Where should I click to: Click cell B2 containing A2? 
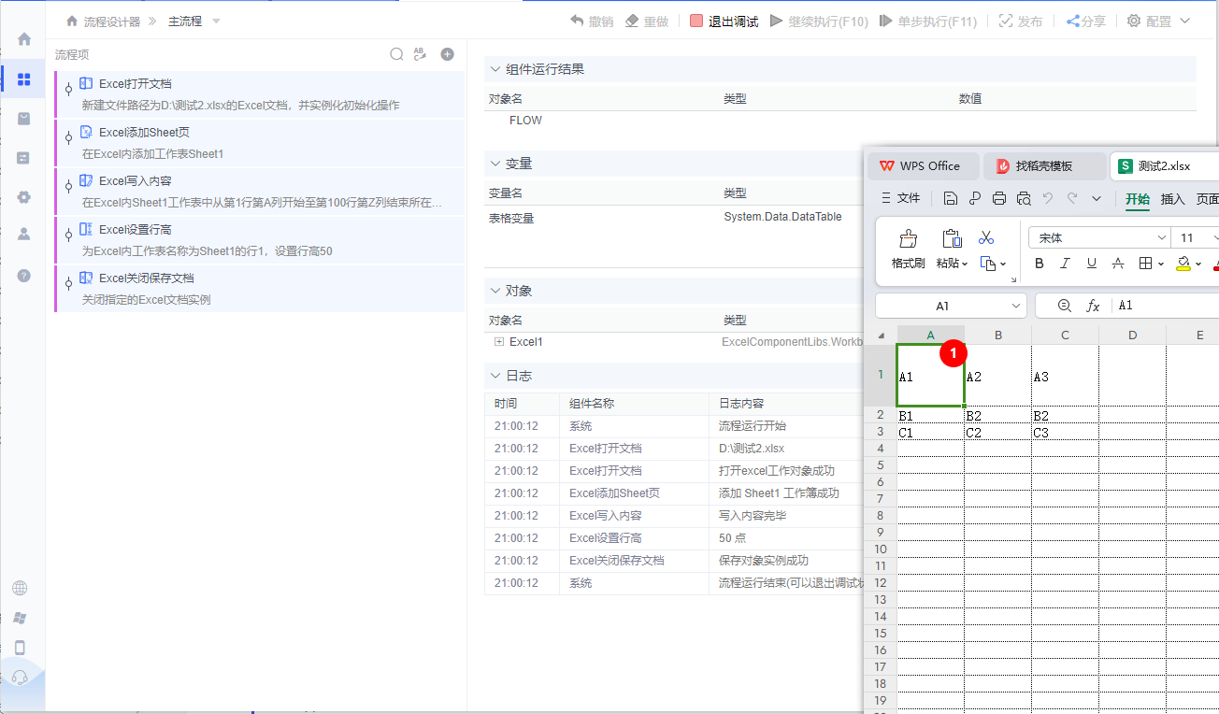(x=998, y=376)
